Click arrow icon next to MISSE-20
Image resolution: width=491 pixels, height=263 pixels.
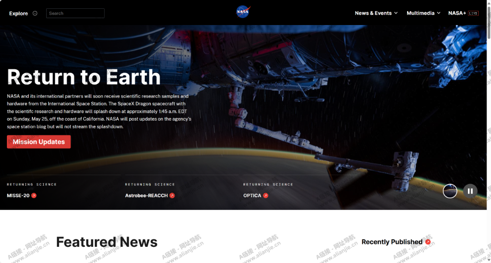(34, 196)
